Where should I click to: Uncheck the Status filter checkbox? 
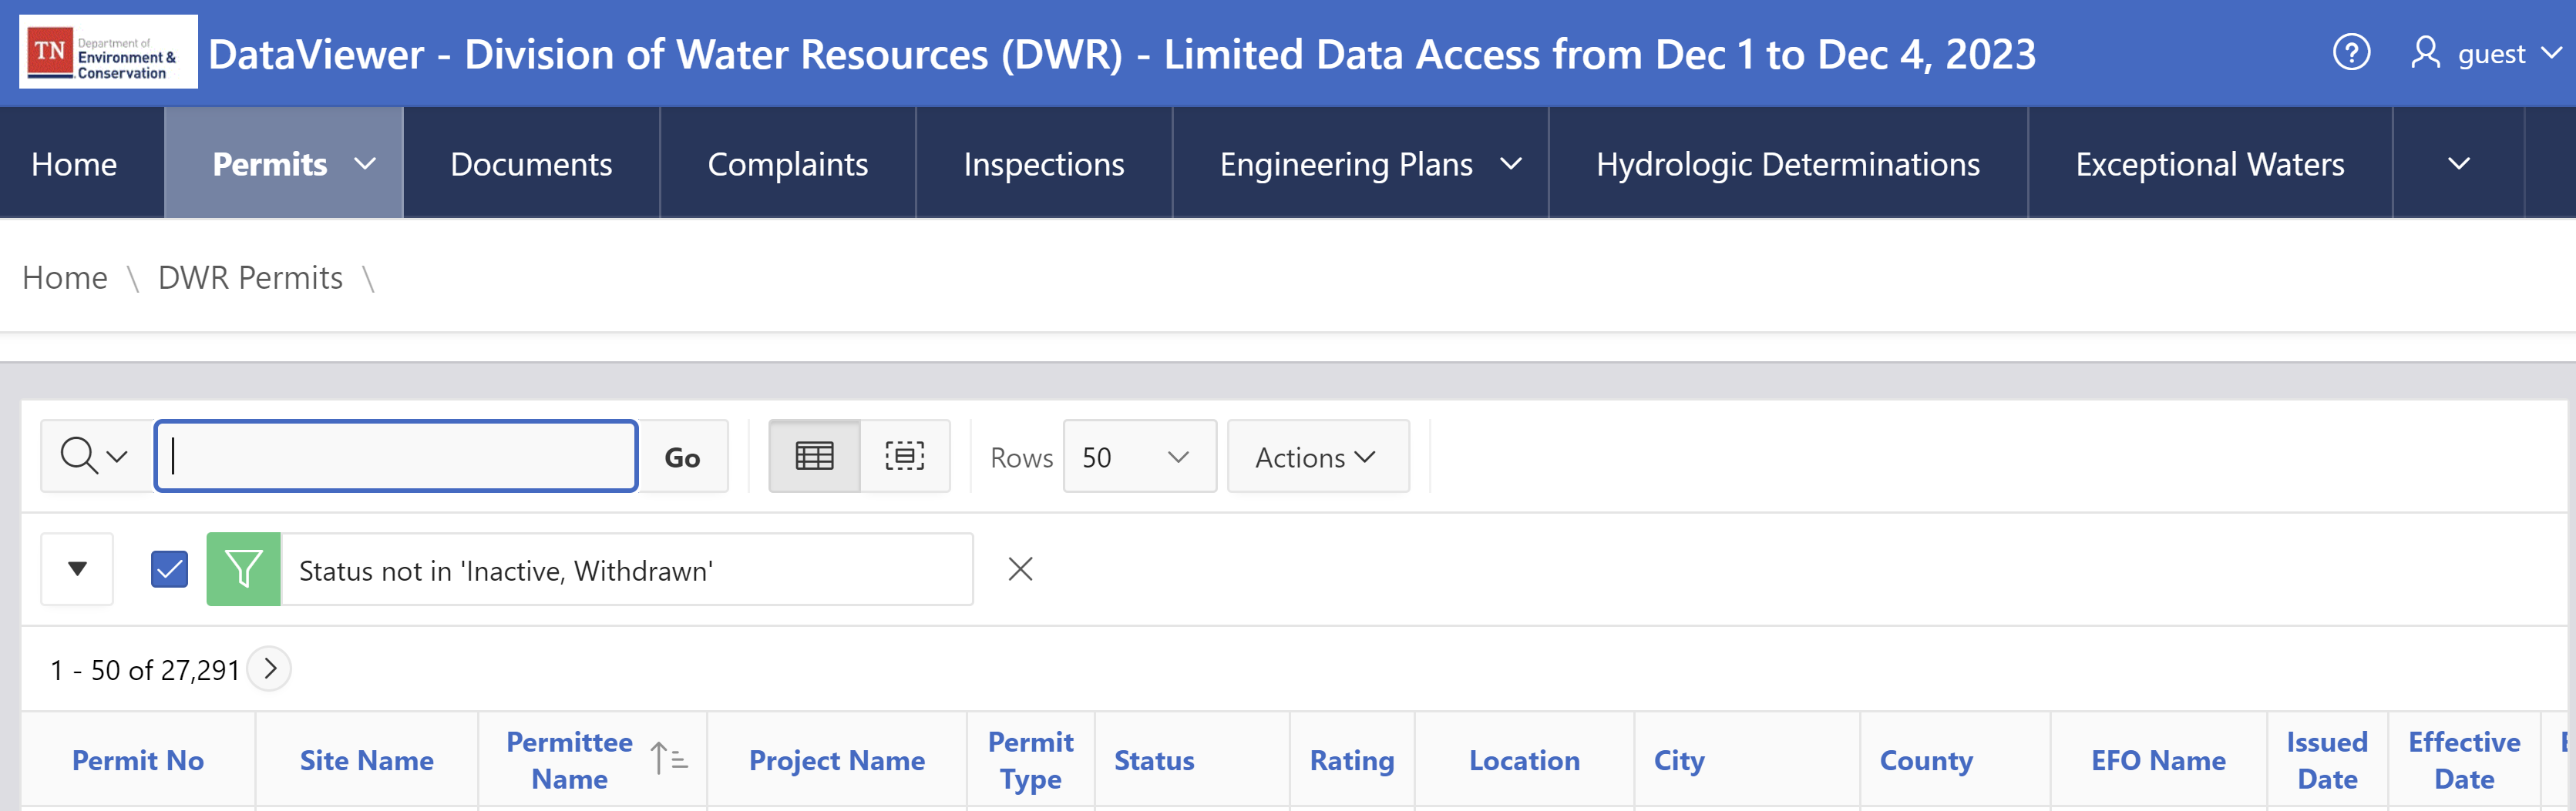click(169, 569)
